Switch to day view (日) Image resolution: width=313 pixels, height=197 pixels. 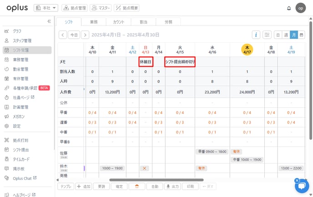click(x=278, y=35)
